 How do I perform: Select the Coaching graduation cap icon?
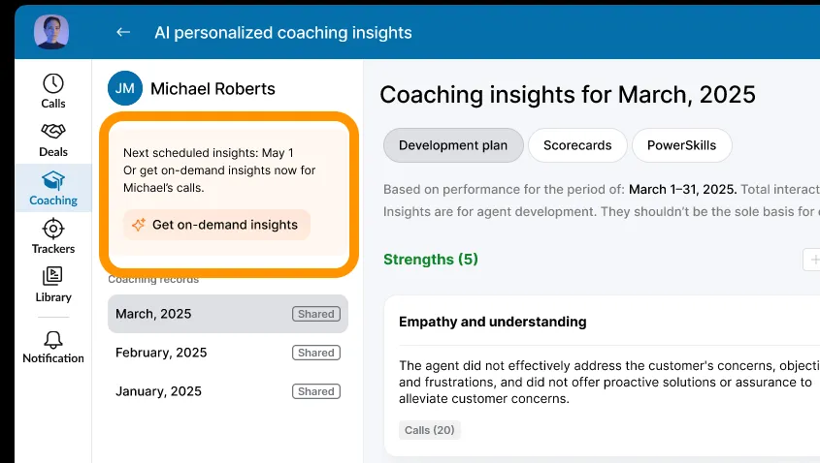(x=53, y=180)
